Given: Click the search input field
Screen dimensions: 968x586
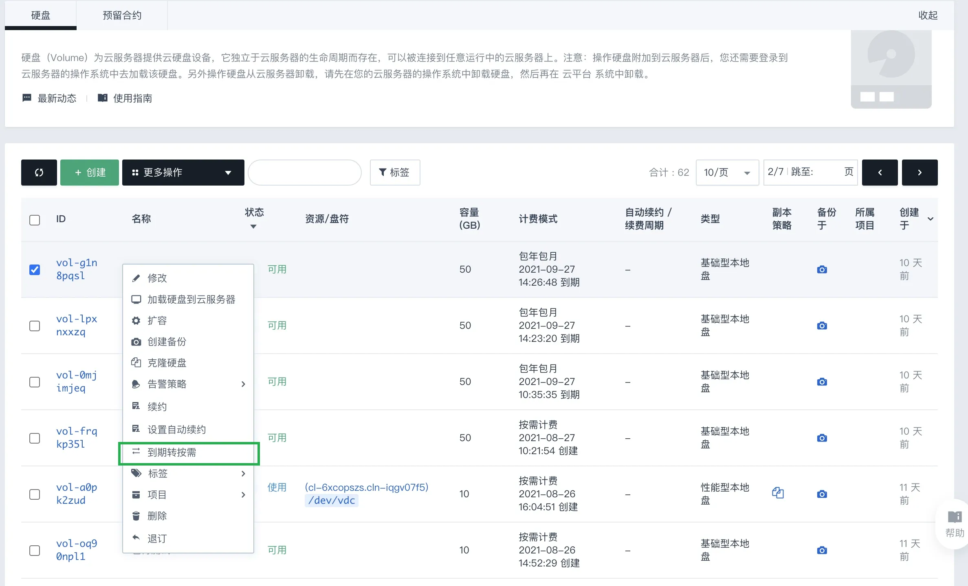Looking at the screenshot, I should 305,173.
